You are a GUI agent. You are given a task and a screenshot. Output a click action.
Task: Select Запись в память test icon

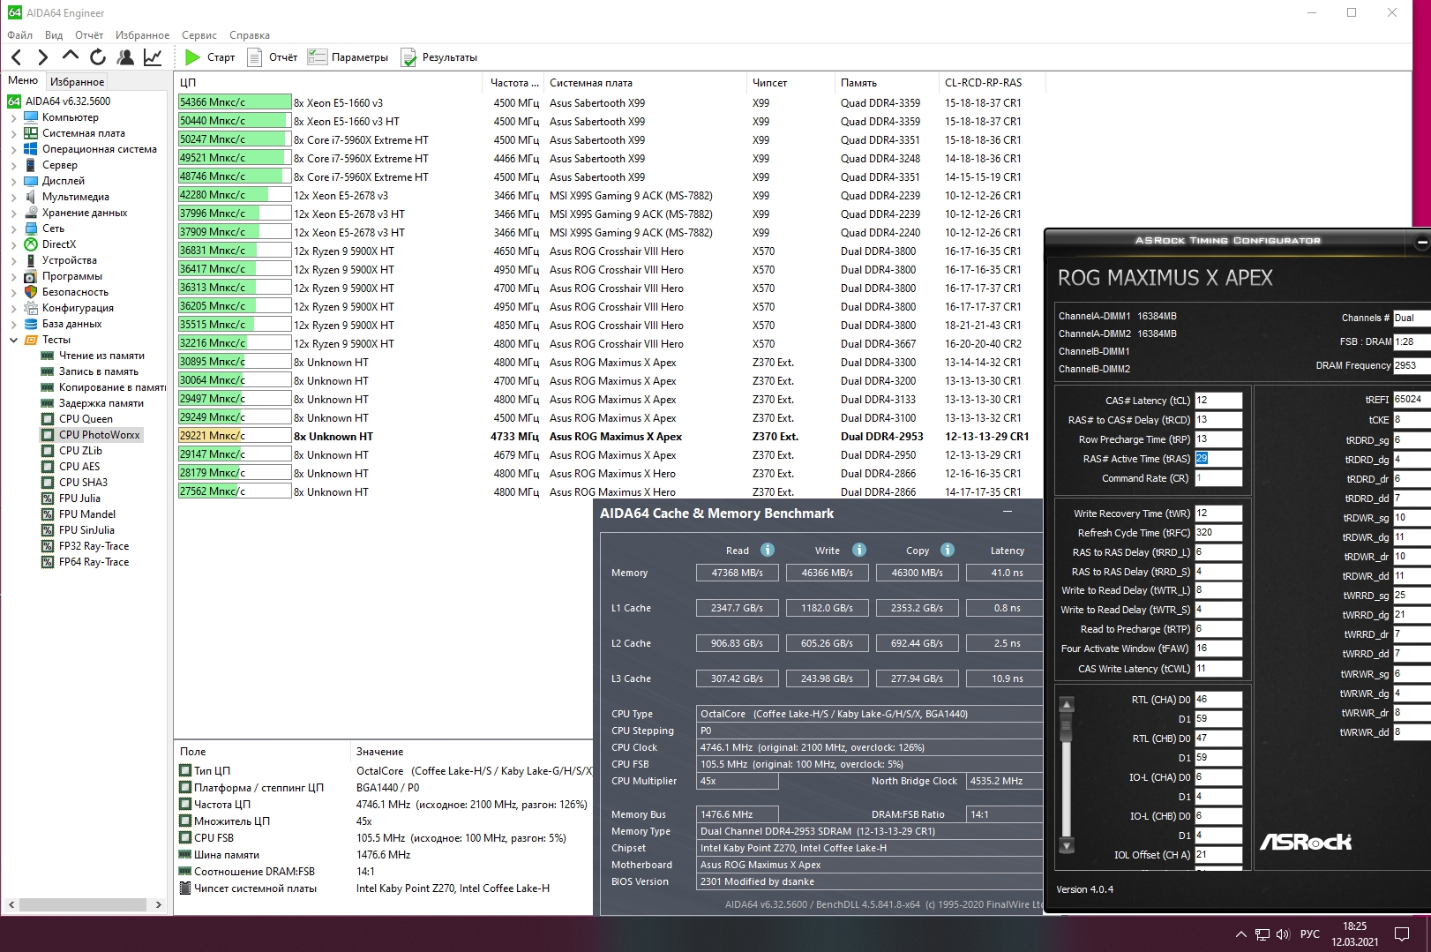(x=48, y=371)
